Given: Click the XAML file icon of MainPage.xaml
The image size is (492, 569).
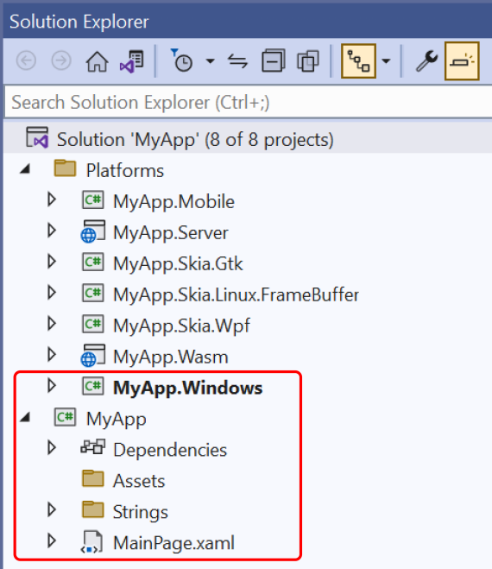Looking at the screenshot, I should [x=92, y=542].
